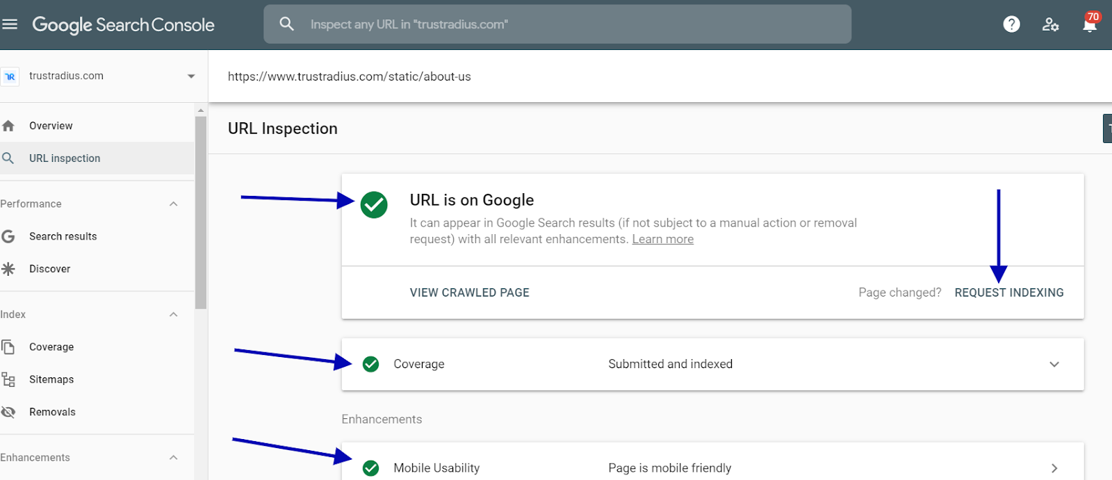Click the Coverage pages icon in sidebar
Screen dimensions: 1112x480
pyautogui.click(x=8, y=347)
